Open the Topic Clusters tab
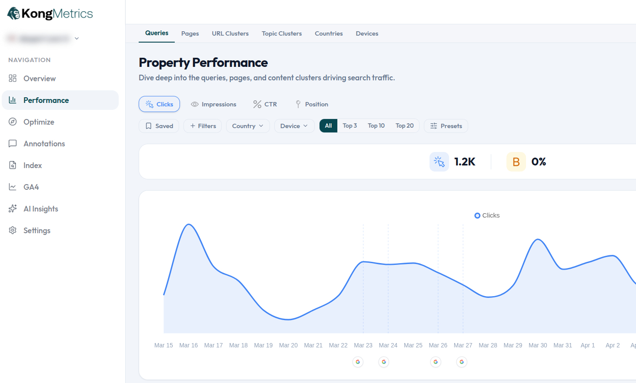636x383 pixels. tap(282, 33)
